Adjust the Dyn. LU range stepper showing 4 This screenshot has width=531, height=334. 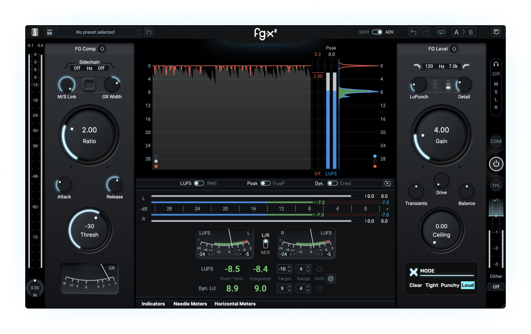(303, 289)
